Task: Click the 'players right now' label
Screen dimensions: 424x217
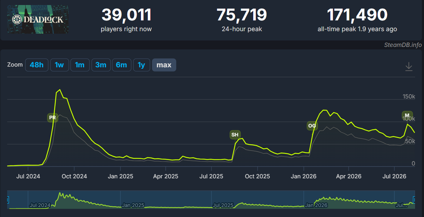Action: click(126, 29)
